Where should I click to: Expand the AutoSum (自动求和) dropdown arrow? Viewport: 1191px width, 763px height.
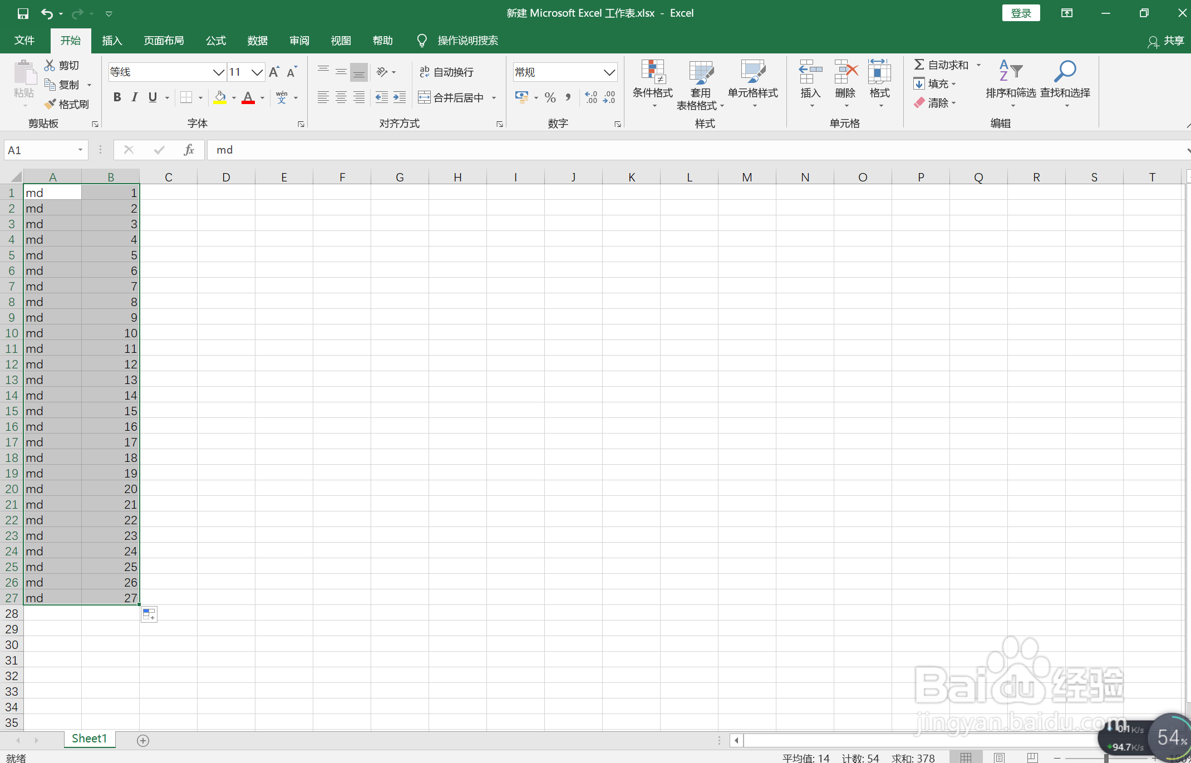coord(978,65)
